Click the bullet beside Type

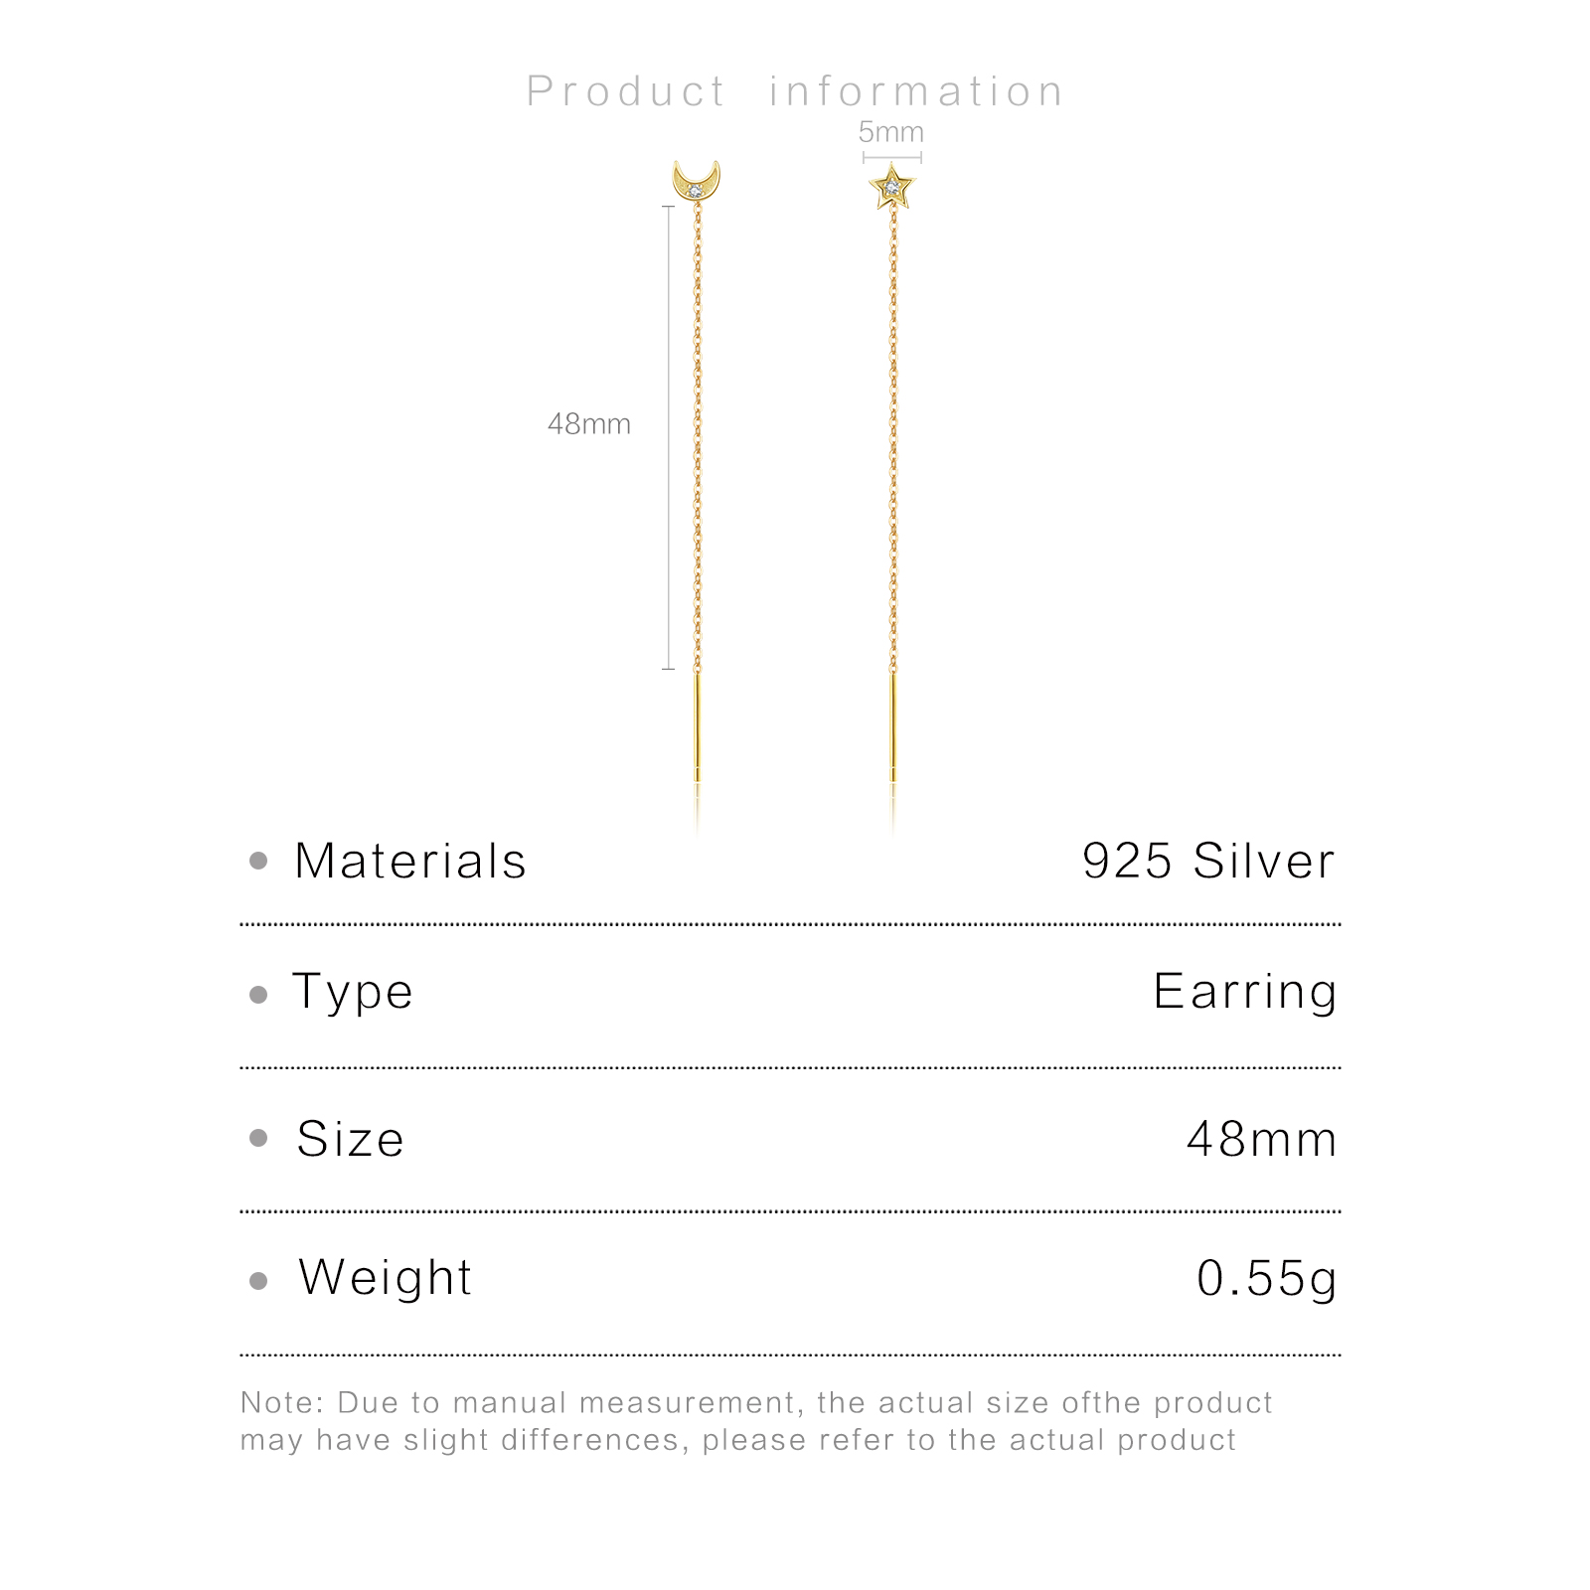coord(258,994)
